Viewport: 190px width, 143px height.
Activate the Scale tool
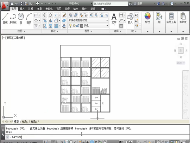pyautogui.click(x=50, y=26)
